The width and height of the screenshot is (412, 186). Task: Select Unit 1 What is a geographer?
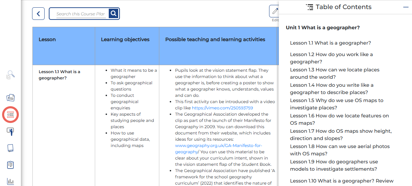click(x=322, y=28)
